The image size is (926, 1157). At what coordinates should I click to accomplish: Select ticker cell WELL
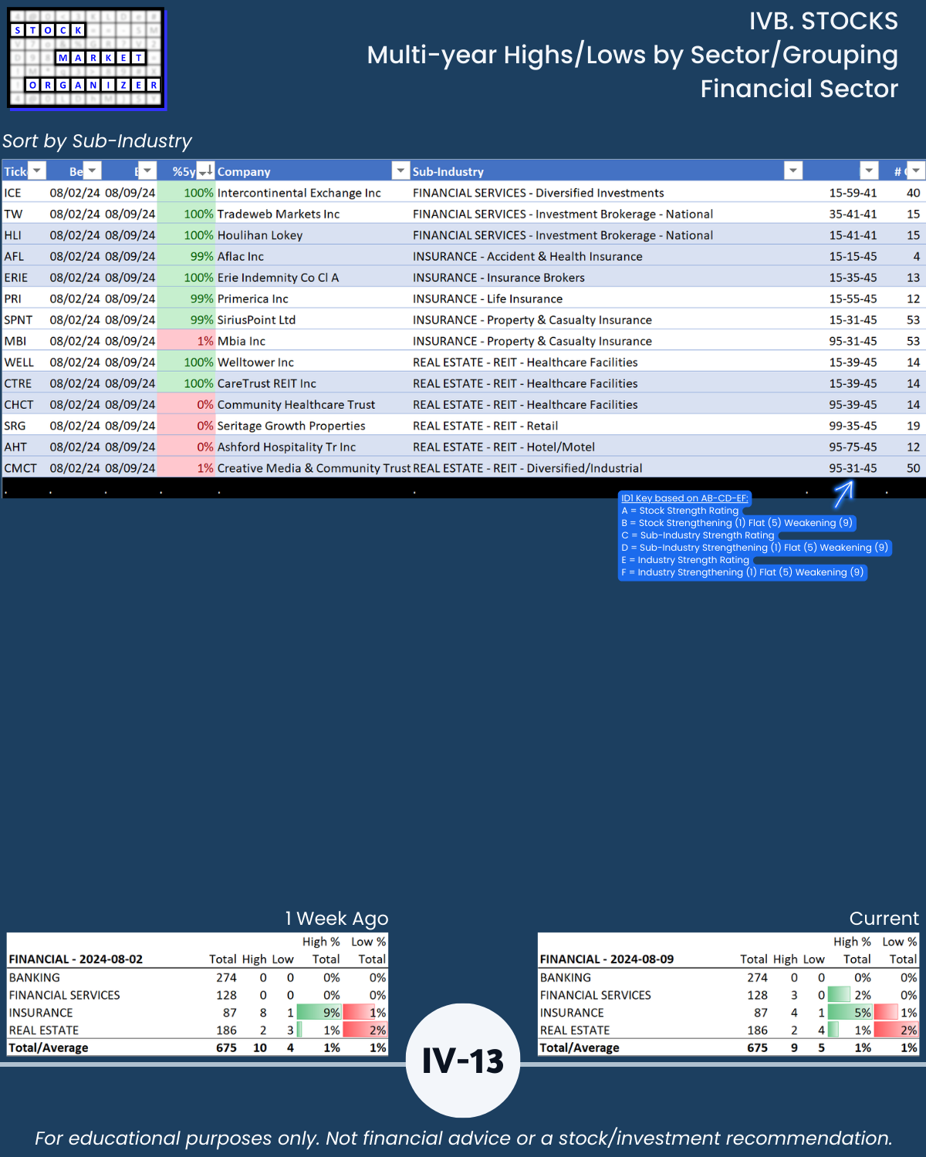point(19,363)
